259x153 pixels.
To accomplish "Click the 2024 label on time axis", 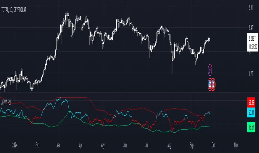I will [x=15, y=145].
